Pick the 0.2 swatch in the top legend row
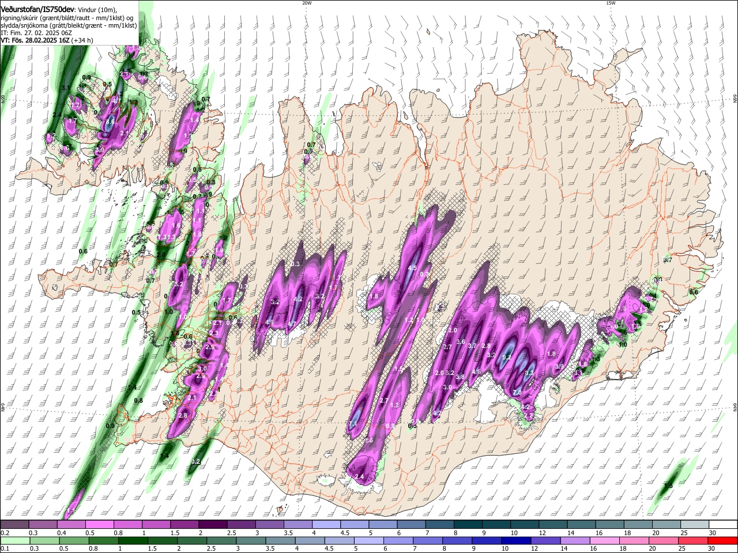The width and height of the screenshot is (738, 553). tap(14, 525)
